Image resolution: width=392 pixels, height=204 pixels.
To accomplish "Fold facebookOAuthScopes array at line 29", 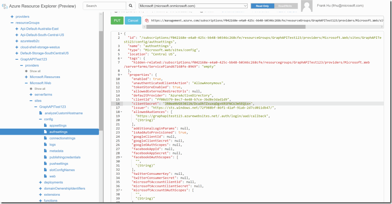I will click(122, 157).
